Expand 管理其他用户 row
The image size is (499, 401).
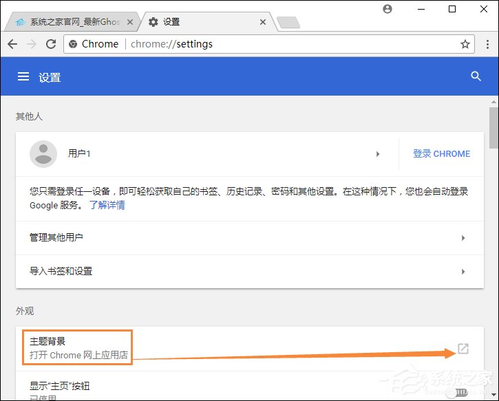(250, 238)
